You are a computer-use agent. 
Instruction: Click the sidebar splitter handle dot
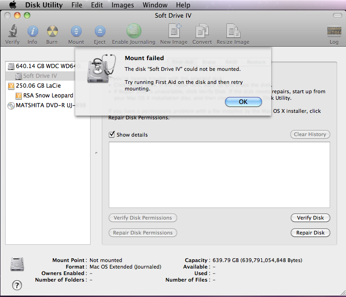96,153
